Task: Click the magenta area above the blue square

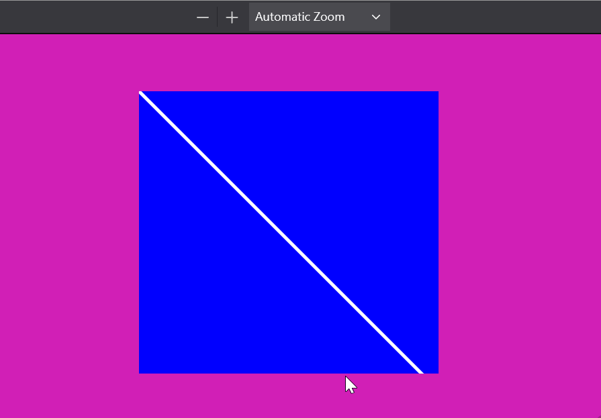Action: click(x=289, y=62)
